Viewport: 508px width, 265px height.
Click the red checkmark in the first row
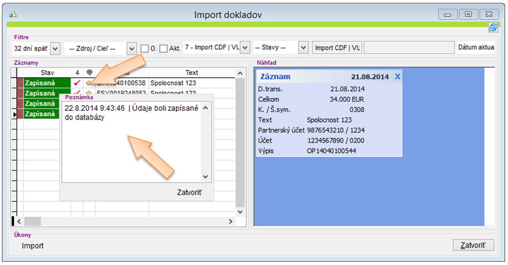(77, 83)
